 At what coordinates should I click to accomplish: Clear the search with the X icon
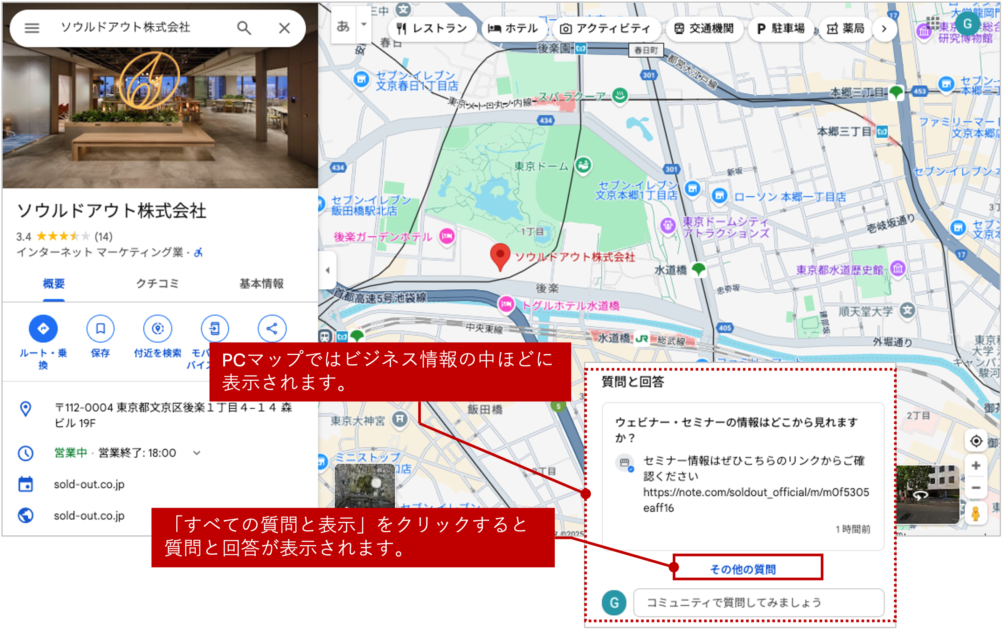[284, 28]
